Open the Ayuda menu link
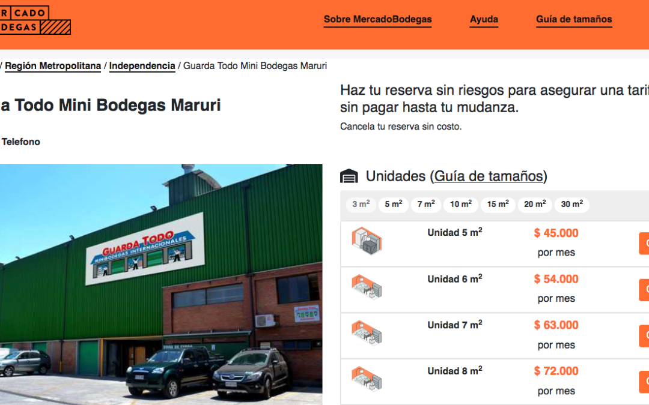The width and height of the screenshot is (649, 405). (x=484, y=19)
